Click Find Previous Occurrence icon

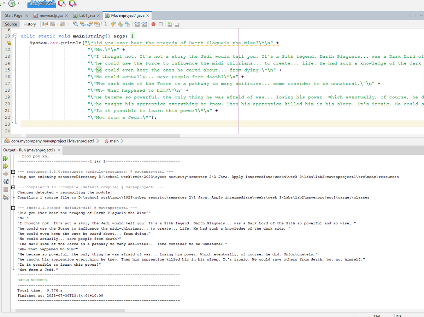click(83, 24)
